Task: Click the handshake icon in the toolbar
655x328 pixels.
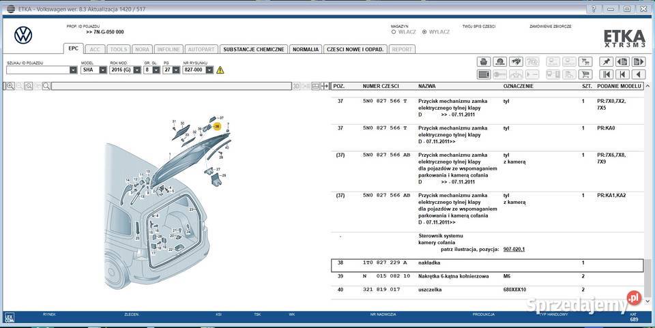Action: click(x=516, y=61)
